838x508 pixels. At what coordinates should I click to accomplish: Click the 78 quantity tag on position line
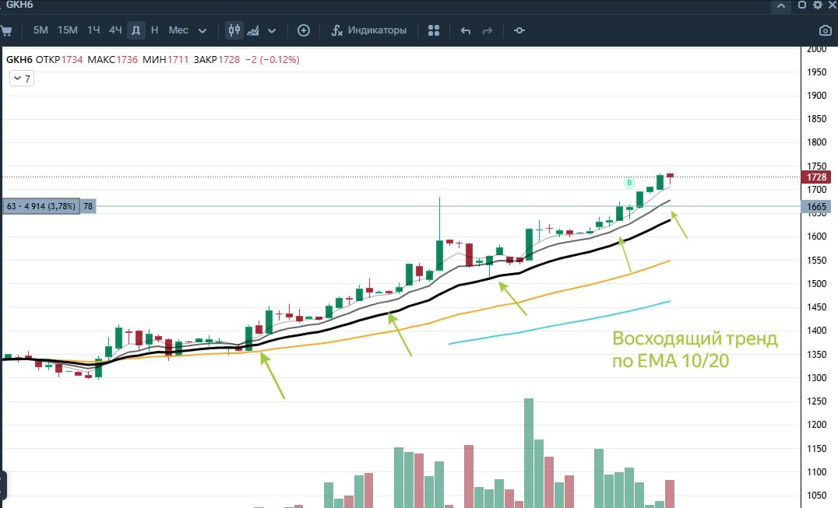(88, 206)
